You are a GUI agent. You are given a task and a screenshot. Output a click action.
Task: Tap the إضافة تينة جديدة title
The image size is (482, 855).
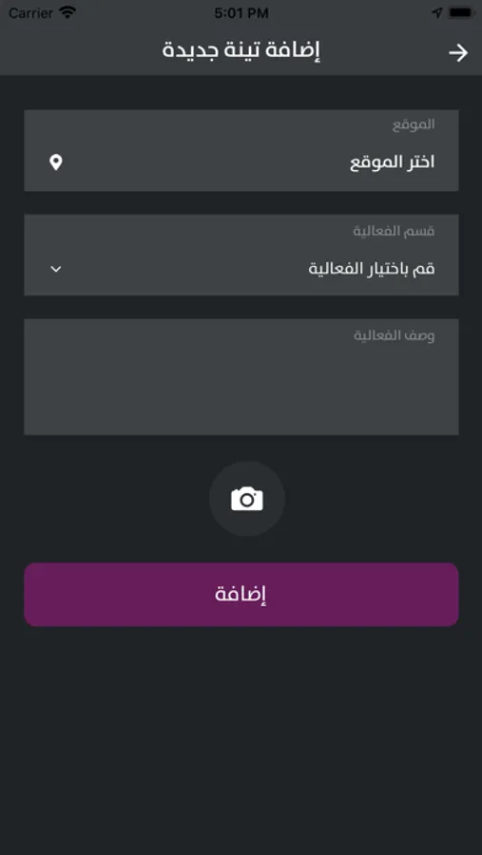pos(241,50)
